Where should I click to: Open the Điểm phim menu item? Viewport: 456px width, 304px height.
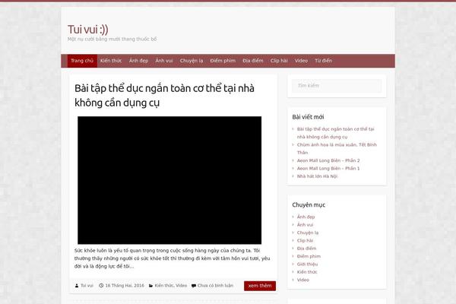pos(223,61)
